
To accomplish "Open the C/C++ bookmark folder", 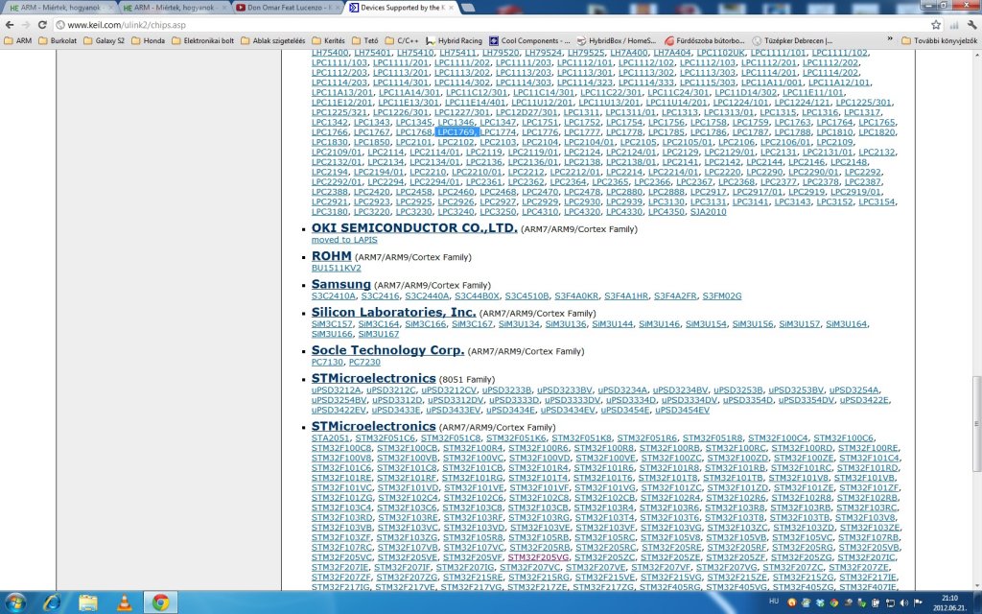I will click(402, 40).
